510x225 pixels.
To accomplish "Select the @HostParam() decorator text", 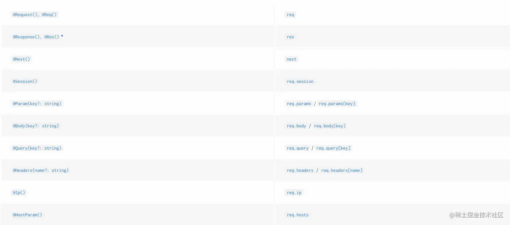I will click(x=27, y=215).
